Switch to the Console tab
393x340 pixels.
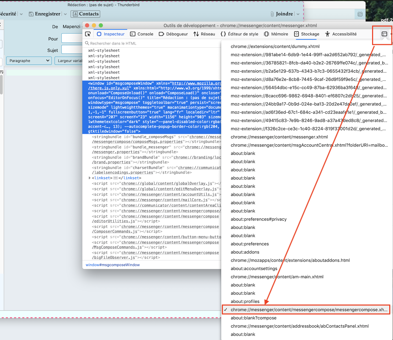[142, 34]
